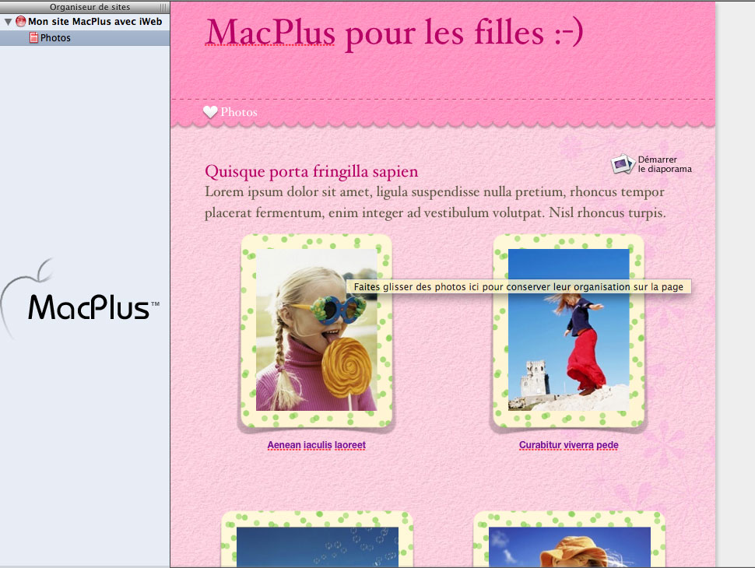The height and width of the screenshot is (568, 755).
Task: Edit the MacPlus pour les filles title
Action: click(x=395, y=33)
